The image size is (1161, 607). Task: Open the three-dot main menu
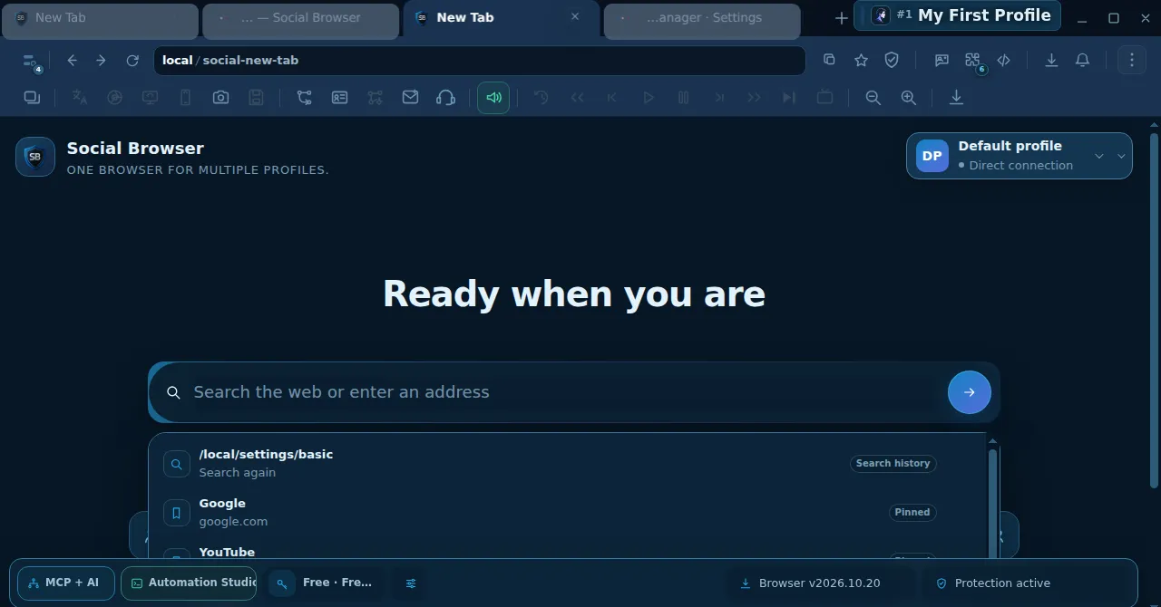(x=1131, y=60)
